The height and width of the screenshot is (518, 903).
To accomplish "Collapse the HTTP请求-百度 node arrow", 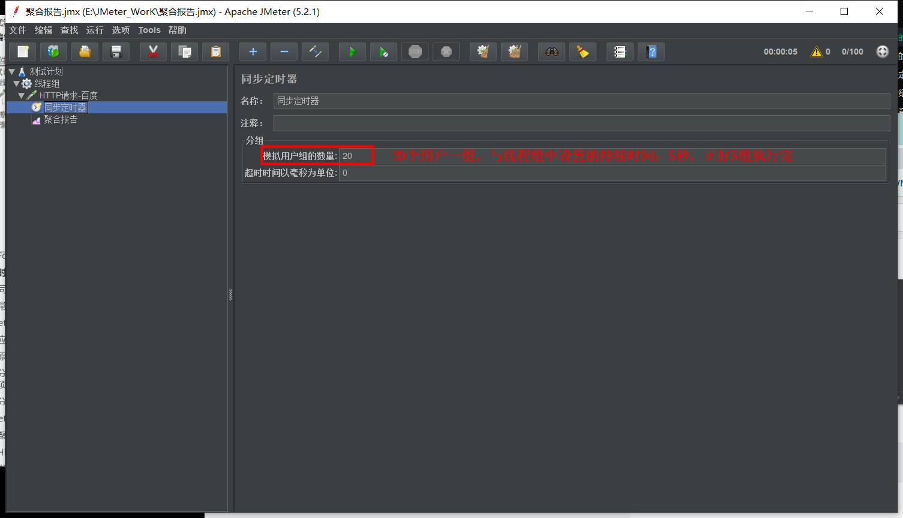I will click(21, 95).
